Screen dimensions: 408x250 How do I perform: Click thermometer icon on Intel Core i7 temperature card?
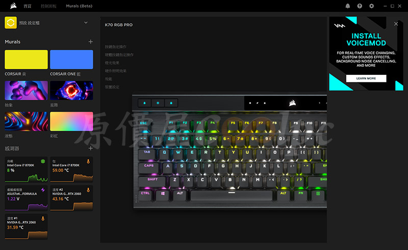pos(88,161)
